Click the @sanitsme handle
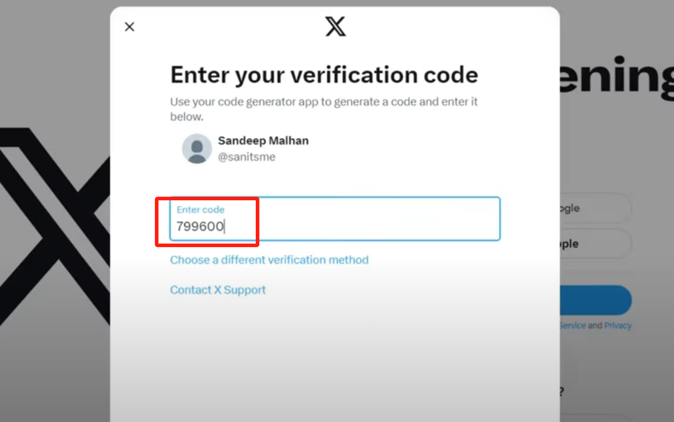 [x=246, y=157]
